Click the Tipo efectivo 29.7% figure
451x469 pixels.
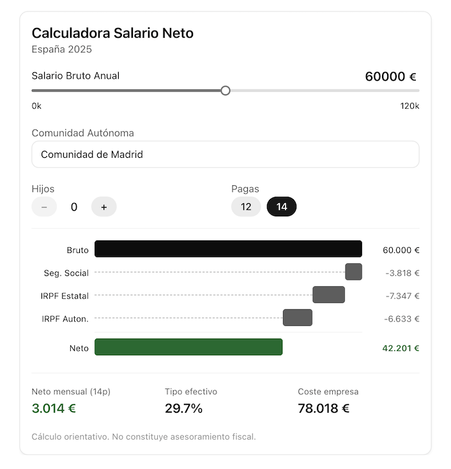(x=184, y=408)
